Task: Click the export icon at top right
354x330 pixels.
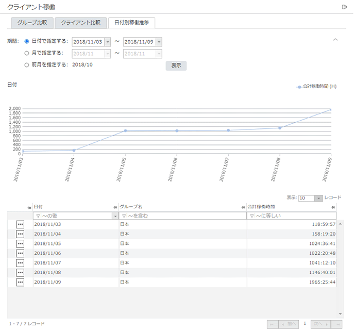Action: 344,7
